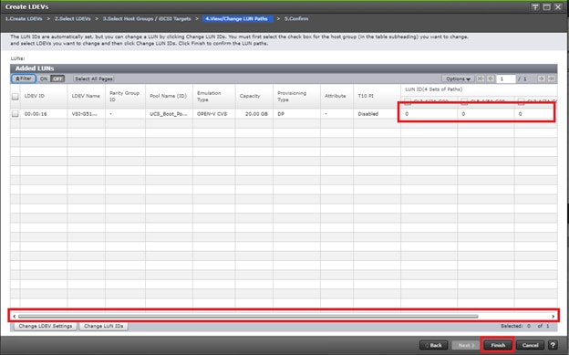Open the Options dropdown

(x=458, y=78)
